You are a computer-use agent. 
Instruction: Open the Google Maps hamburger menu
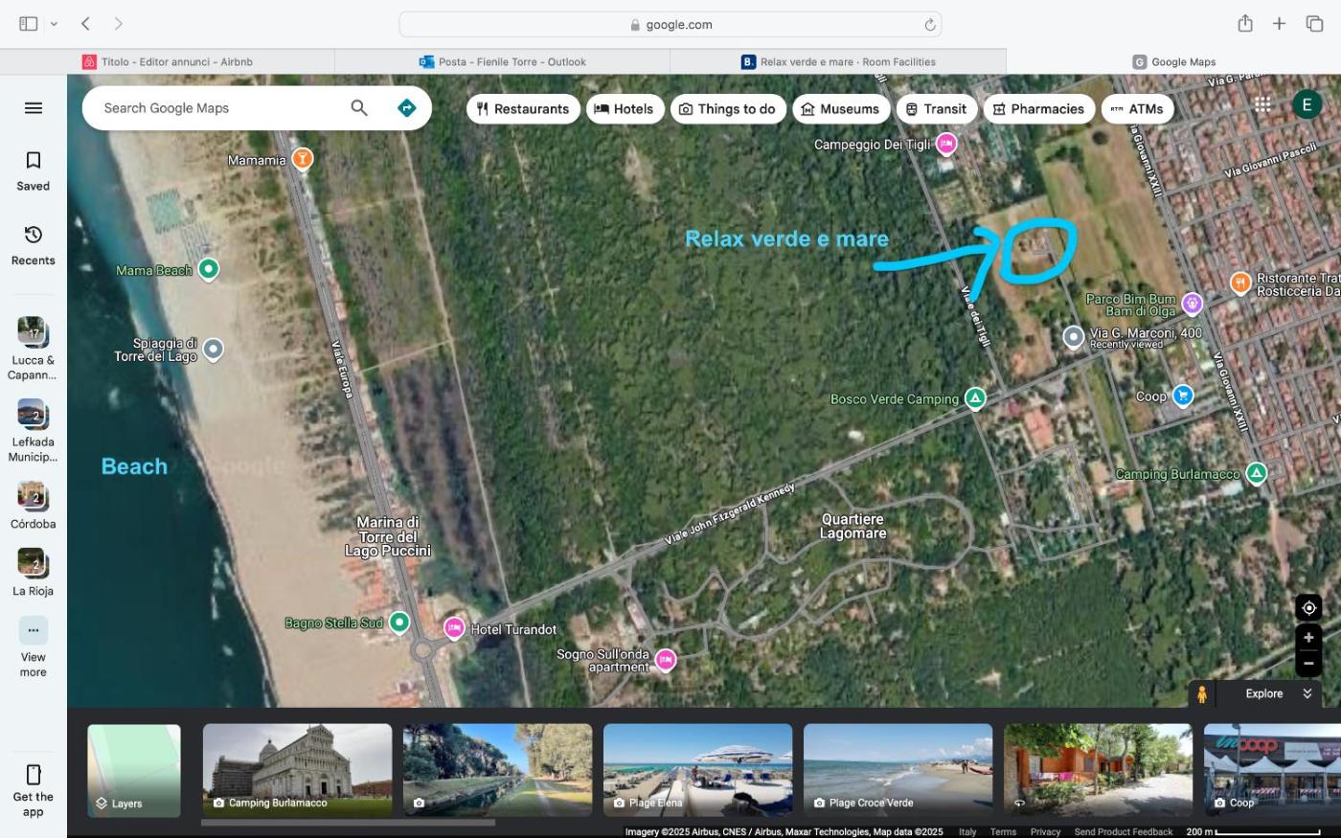tap(34, 108)
